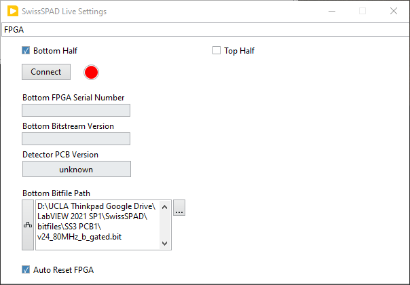Enable the Top Half checkbox
Screen dimensions: 410x285
click(x=217, y=50)
